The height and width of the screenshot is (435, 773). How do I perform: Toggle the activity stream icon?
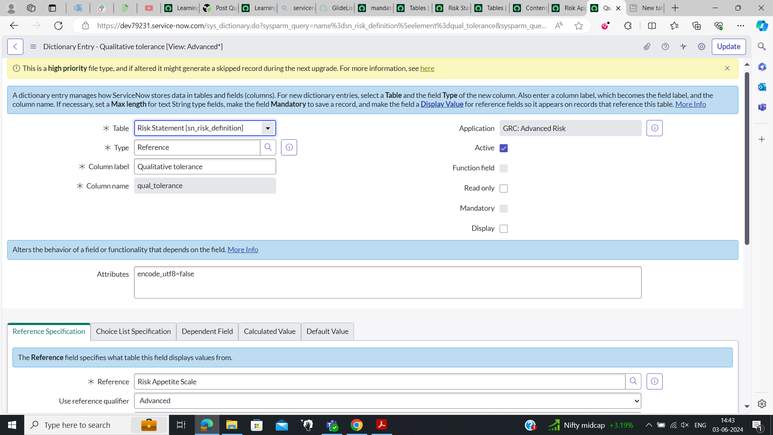683,47
